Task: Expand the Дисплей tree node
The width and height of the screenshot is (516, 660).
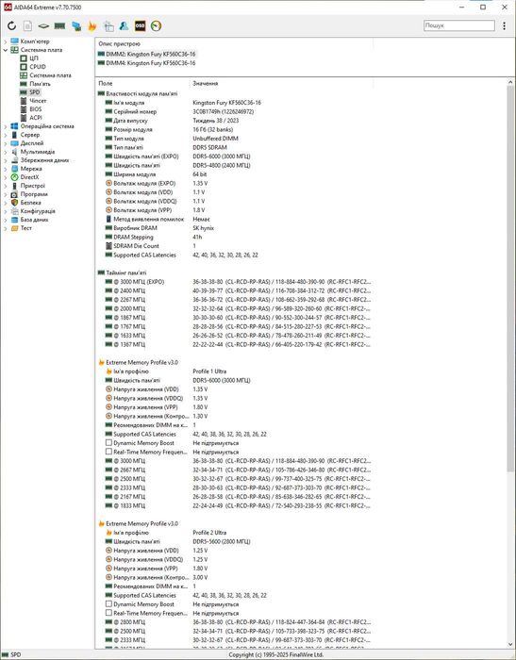Action: click(x=6, y=143)
